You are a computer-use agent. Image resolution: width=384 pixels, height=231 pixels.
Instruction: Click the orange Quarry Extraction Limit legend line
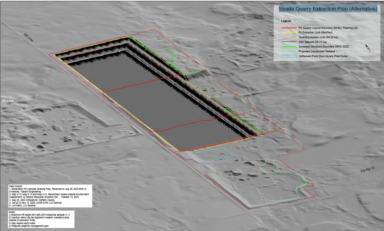288,37
